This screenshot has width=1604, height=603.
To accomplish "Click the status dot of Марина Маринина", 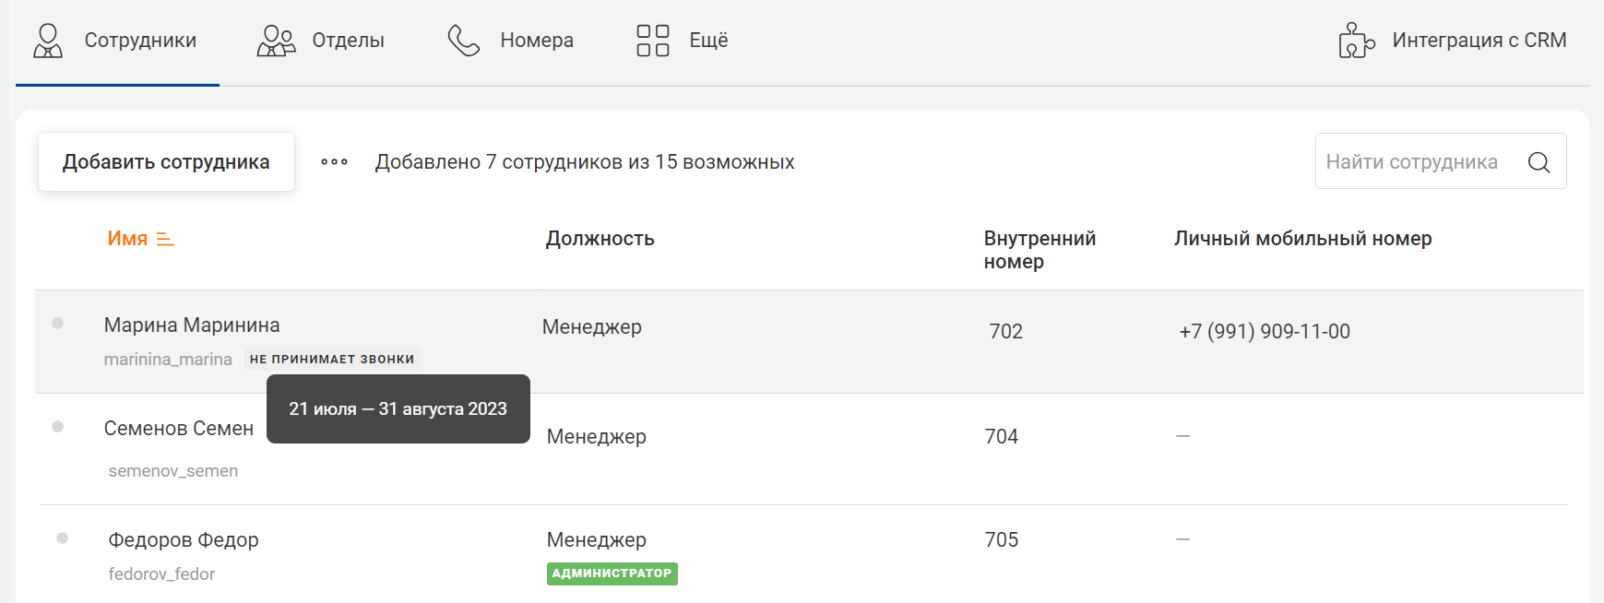I will 57,324.
